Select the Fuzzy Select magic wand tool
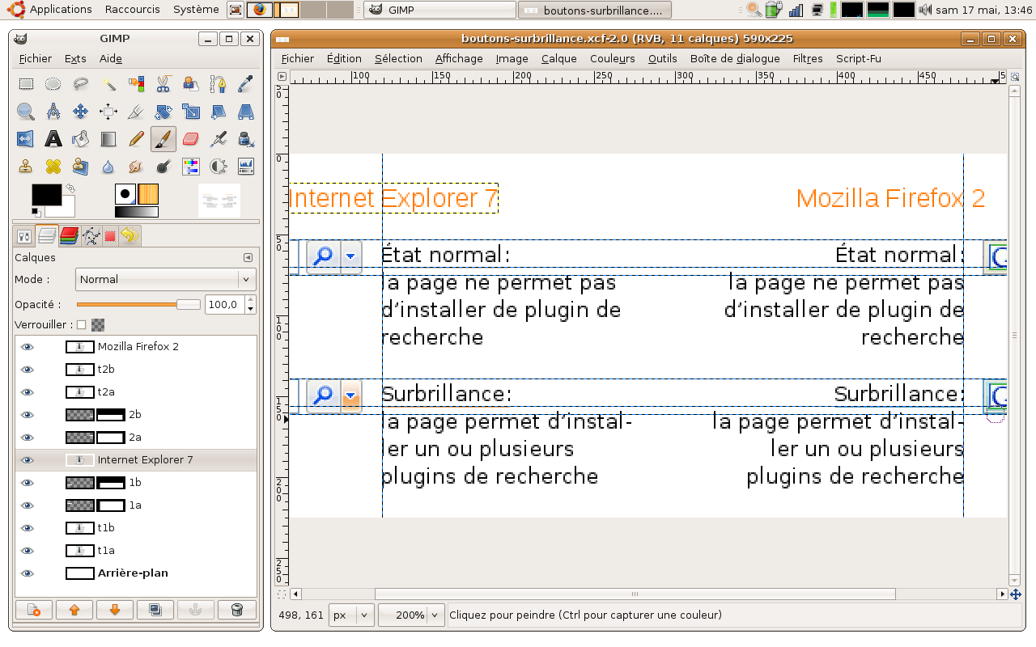Image resolution: width=1036 pixels, height=647 pixels. (108, 83)
